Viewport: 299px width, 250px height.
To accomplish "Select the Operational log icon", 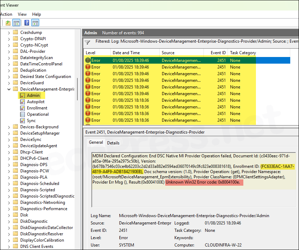I will click(22, 114).
